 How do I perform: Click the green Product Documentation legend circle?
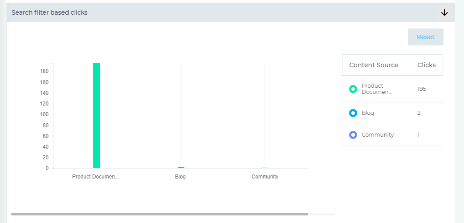tap(353, 89)
